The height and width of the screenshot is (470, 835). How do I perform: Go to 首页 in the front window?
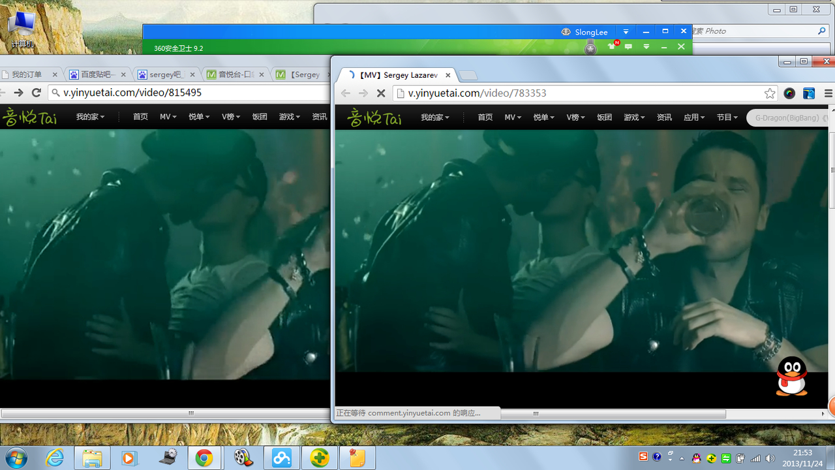(x=485, y=117)
